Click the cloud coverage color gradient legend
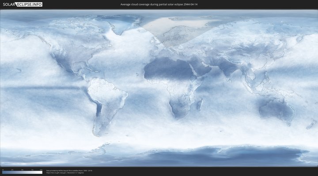 (22, 172)
